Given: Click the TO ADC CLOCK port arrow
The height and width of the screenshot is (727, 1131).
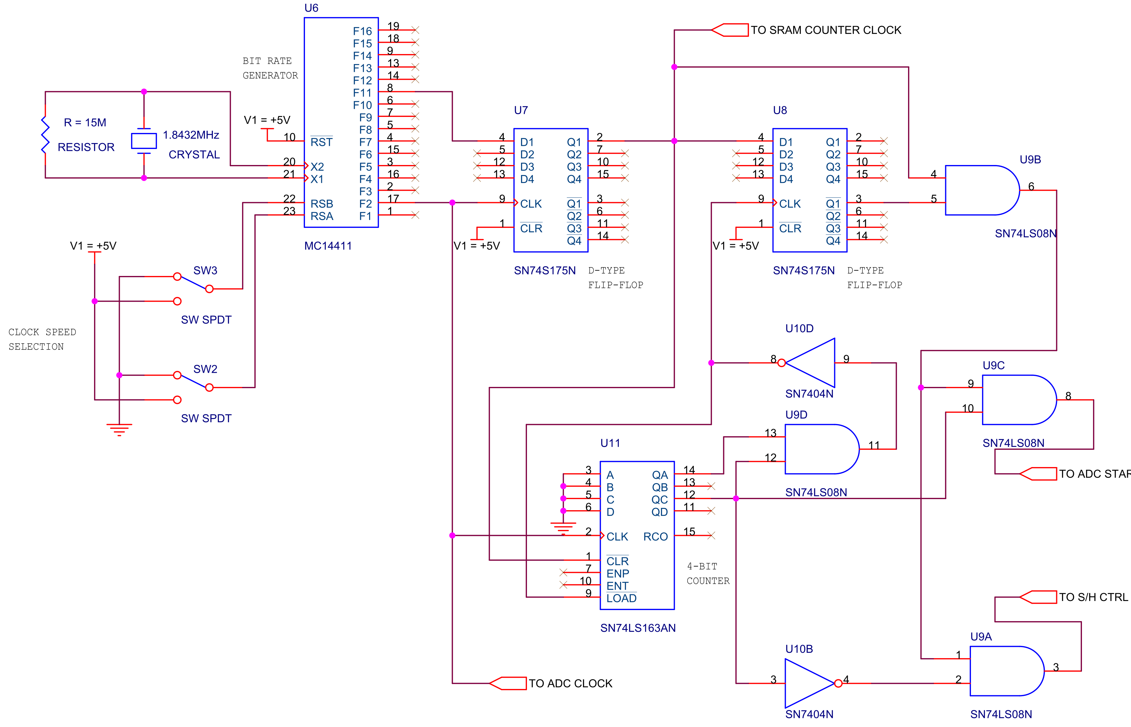Looking at the screenshot, I should [508, 683].
